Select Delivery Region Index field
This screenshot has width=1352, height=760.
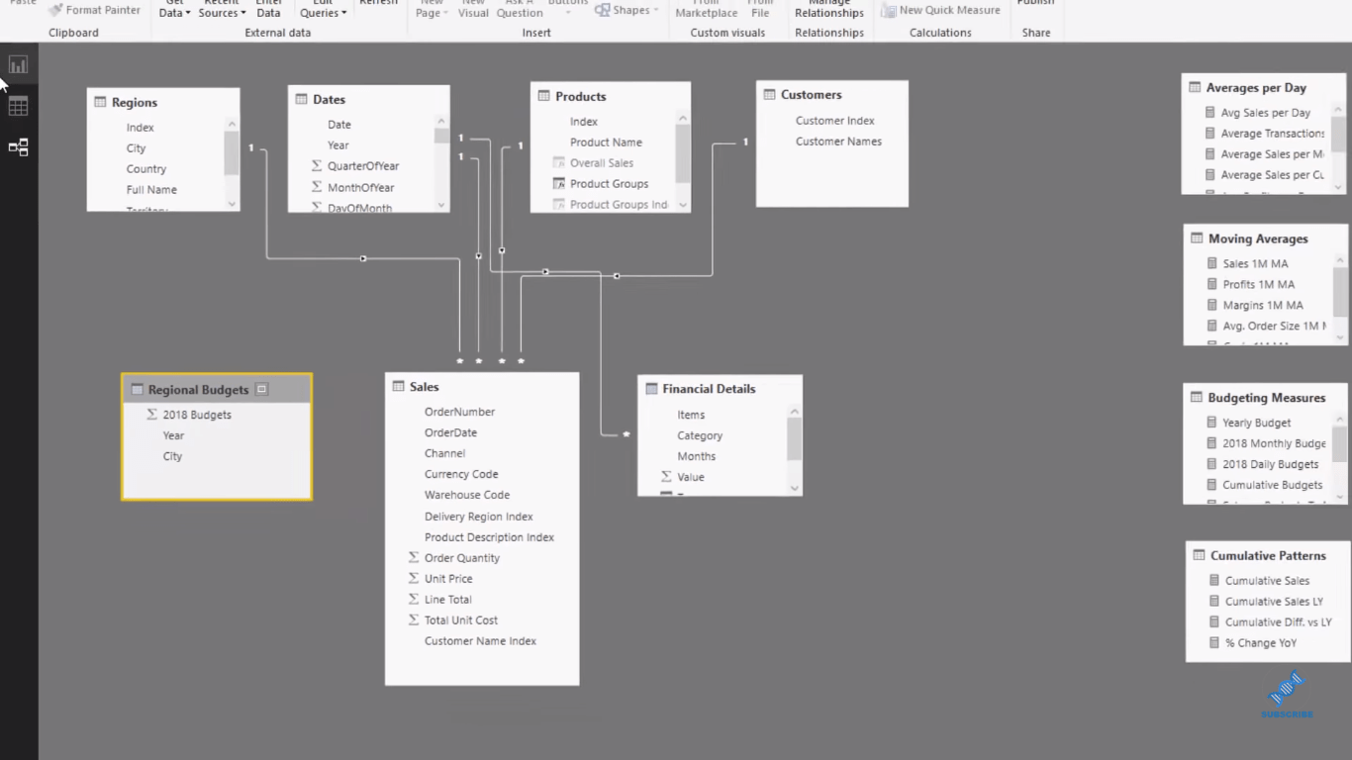click(x=479, y=517)
